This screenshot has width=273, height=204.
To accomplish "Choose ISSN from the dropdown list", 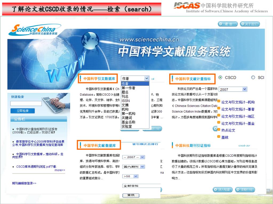I will [x=126, y=101].
